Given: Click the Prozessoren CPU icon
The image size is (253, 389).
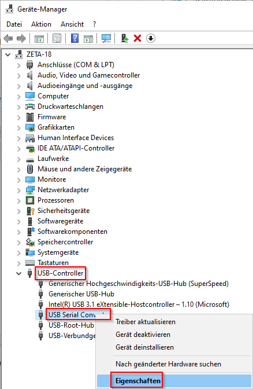Looking at the screenshot, I should (30, 200).
